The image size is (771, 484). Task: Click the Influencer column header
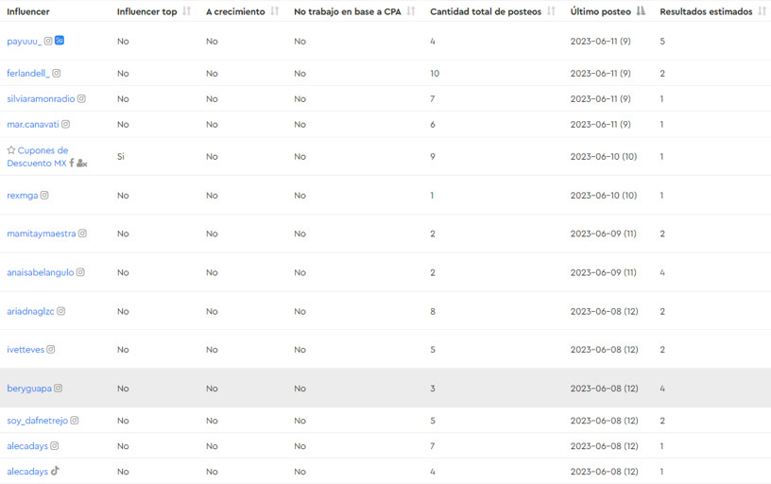click(x=28, y=11)
